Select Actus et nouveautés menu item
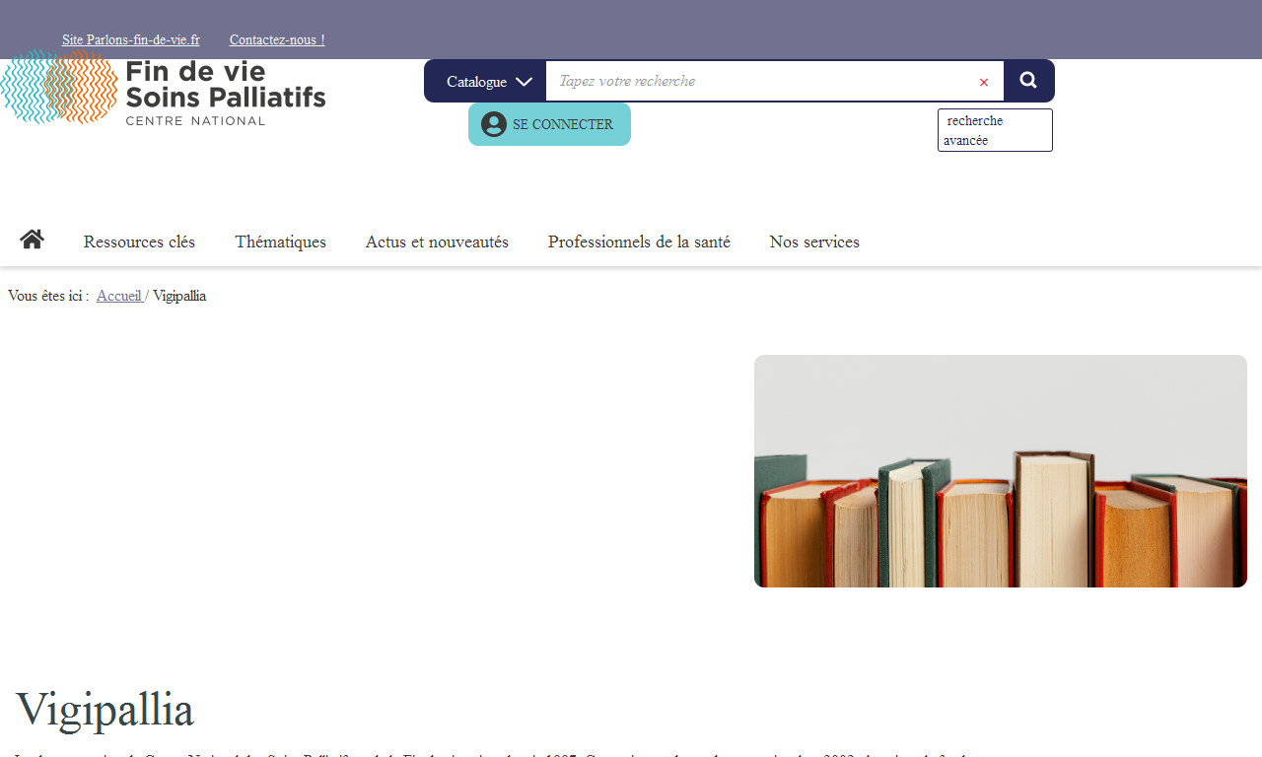Image resolution: width=1262 pixels, height=757 pixels. [437, 241]
